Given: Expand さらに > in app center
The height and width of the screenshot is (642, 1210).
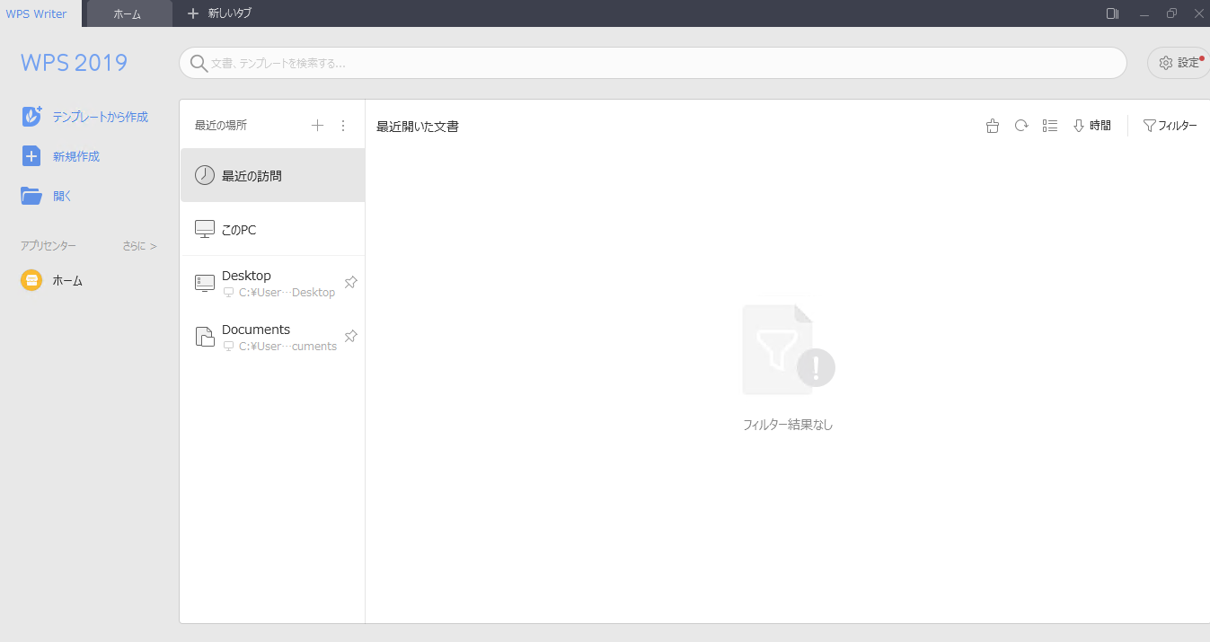Looking at the screenshot, I should click(x=139, y=245).
